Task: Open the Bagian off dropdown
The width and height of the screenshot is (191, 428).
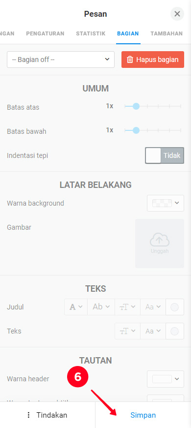Action: click(x=61, y=60)
